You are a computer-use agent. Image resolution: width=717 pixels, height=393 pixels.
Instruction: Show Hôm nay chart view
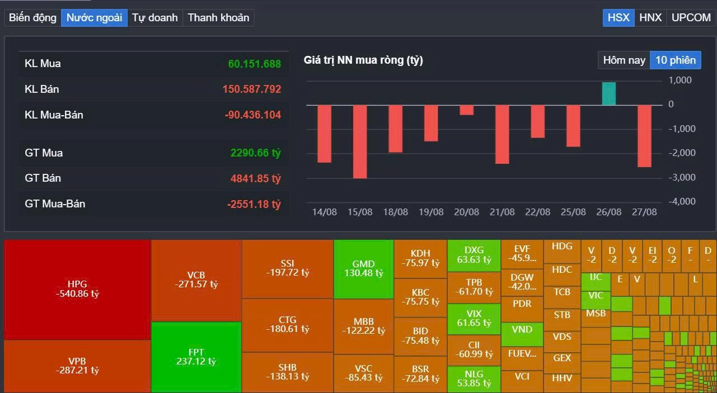[624, 60]
